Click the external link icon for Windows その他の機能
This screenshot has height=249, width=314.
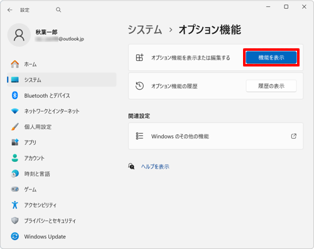click(x=294, y=136)
